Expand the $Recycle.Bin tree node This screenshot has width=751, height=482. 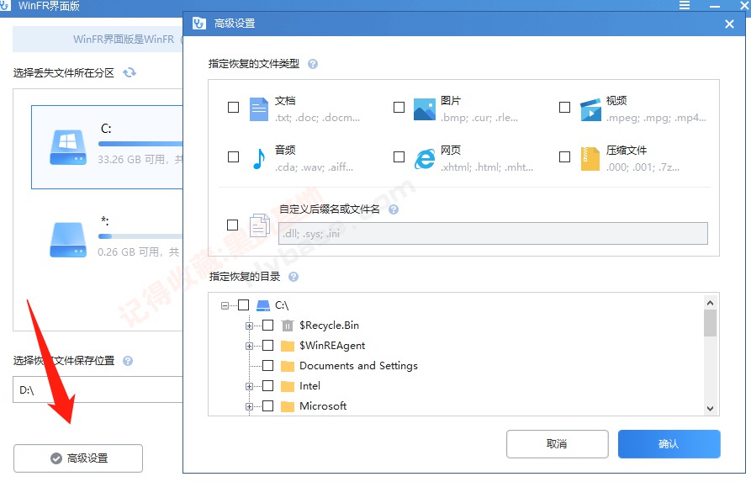click(x=249, y=326)
